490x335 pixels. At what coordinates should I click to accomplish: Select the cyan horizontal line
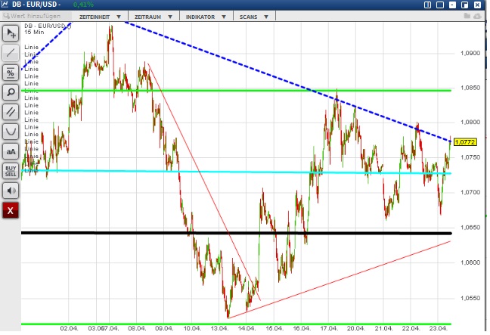(x=236, y=172)
